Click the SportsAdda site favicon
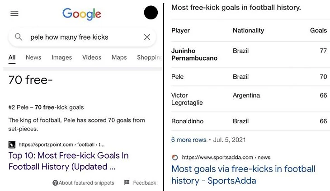 (x=175, y=157)
